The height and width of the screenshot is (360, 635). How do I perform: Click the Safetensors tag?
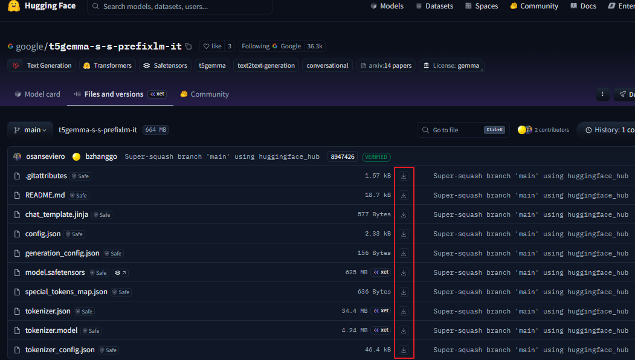click(165, 66)
